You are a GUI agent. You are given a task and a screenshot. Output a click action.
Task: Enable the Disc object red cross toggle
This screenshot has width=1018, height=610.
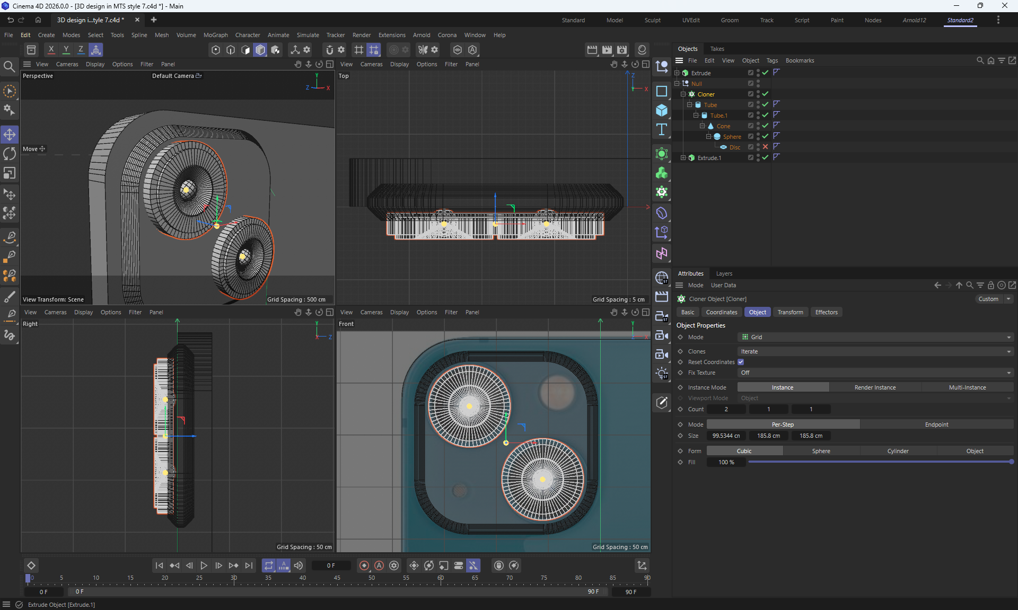tap(765, 147)
